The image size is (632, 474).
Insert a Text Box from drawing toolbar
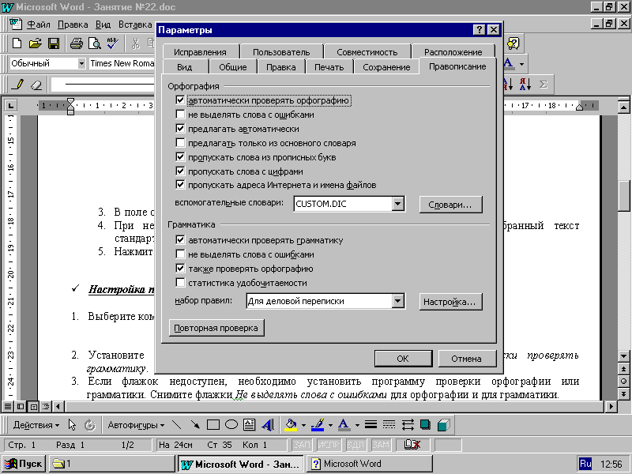249,425
